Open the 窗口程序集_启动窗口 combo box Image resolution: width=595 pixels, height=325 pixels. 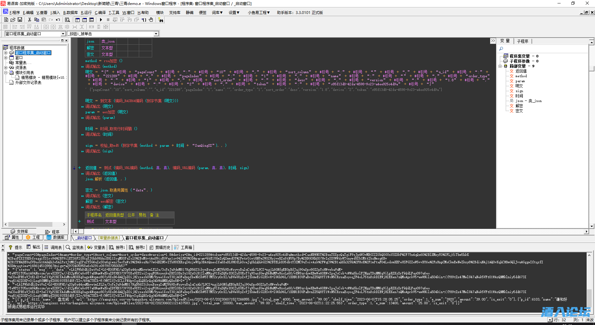tap(63, 34)
